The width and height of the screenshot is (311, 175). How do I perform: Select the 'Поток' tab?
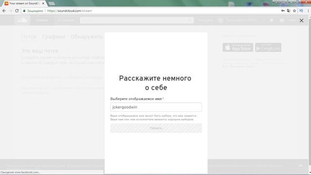(x=29, y=37)
